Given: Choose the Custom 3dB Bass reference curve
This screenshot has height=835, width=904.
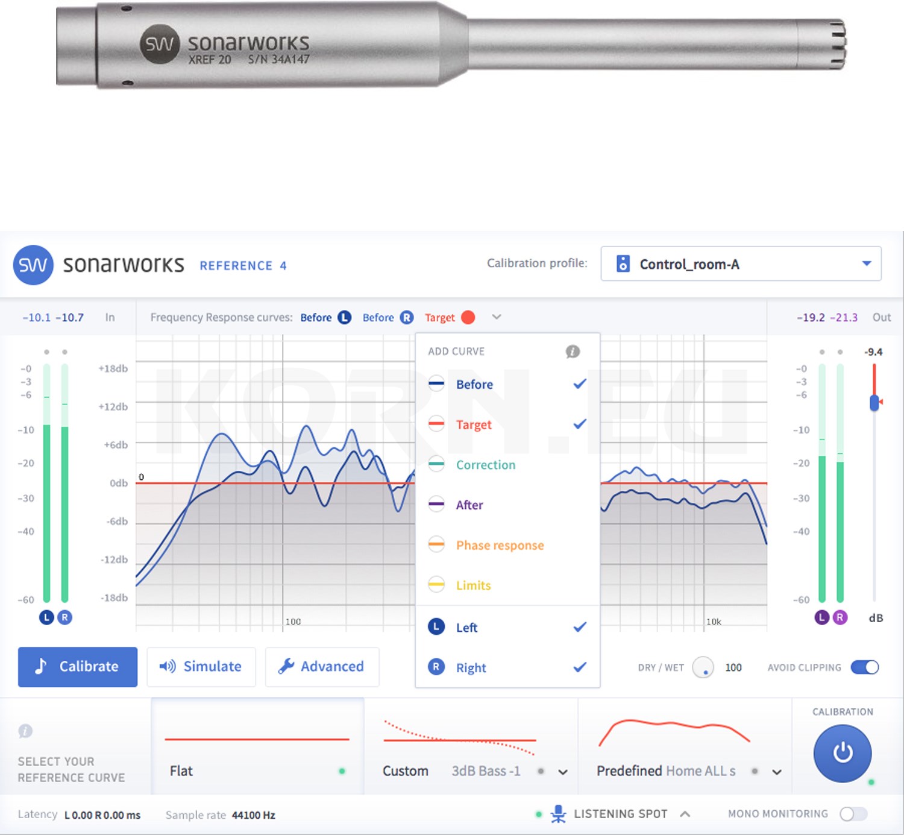Looking at the screenshot, I should (x=471, y=746).
